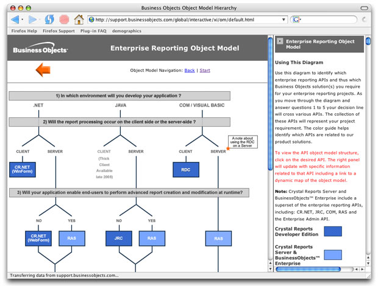Click the Crystal Reports Server light blue swatch
Image resolution: width=378 pixels, height=286 pixels.
coord(333,255)
